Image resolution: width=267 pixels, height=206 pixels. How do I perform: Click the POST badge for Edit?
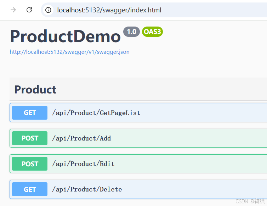(30, 164)
